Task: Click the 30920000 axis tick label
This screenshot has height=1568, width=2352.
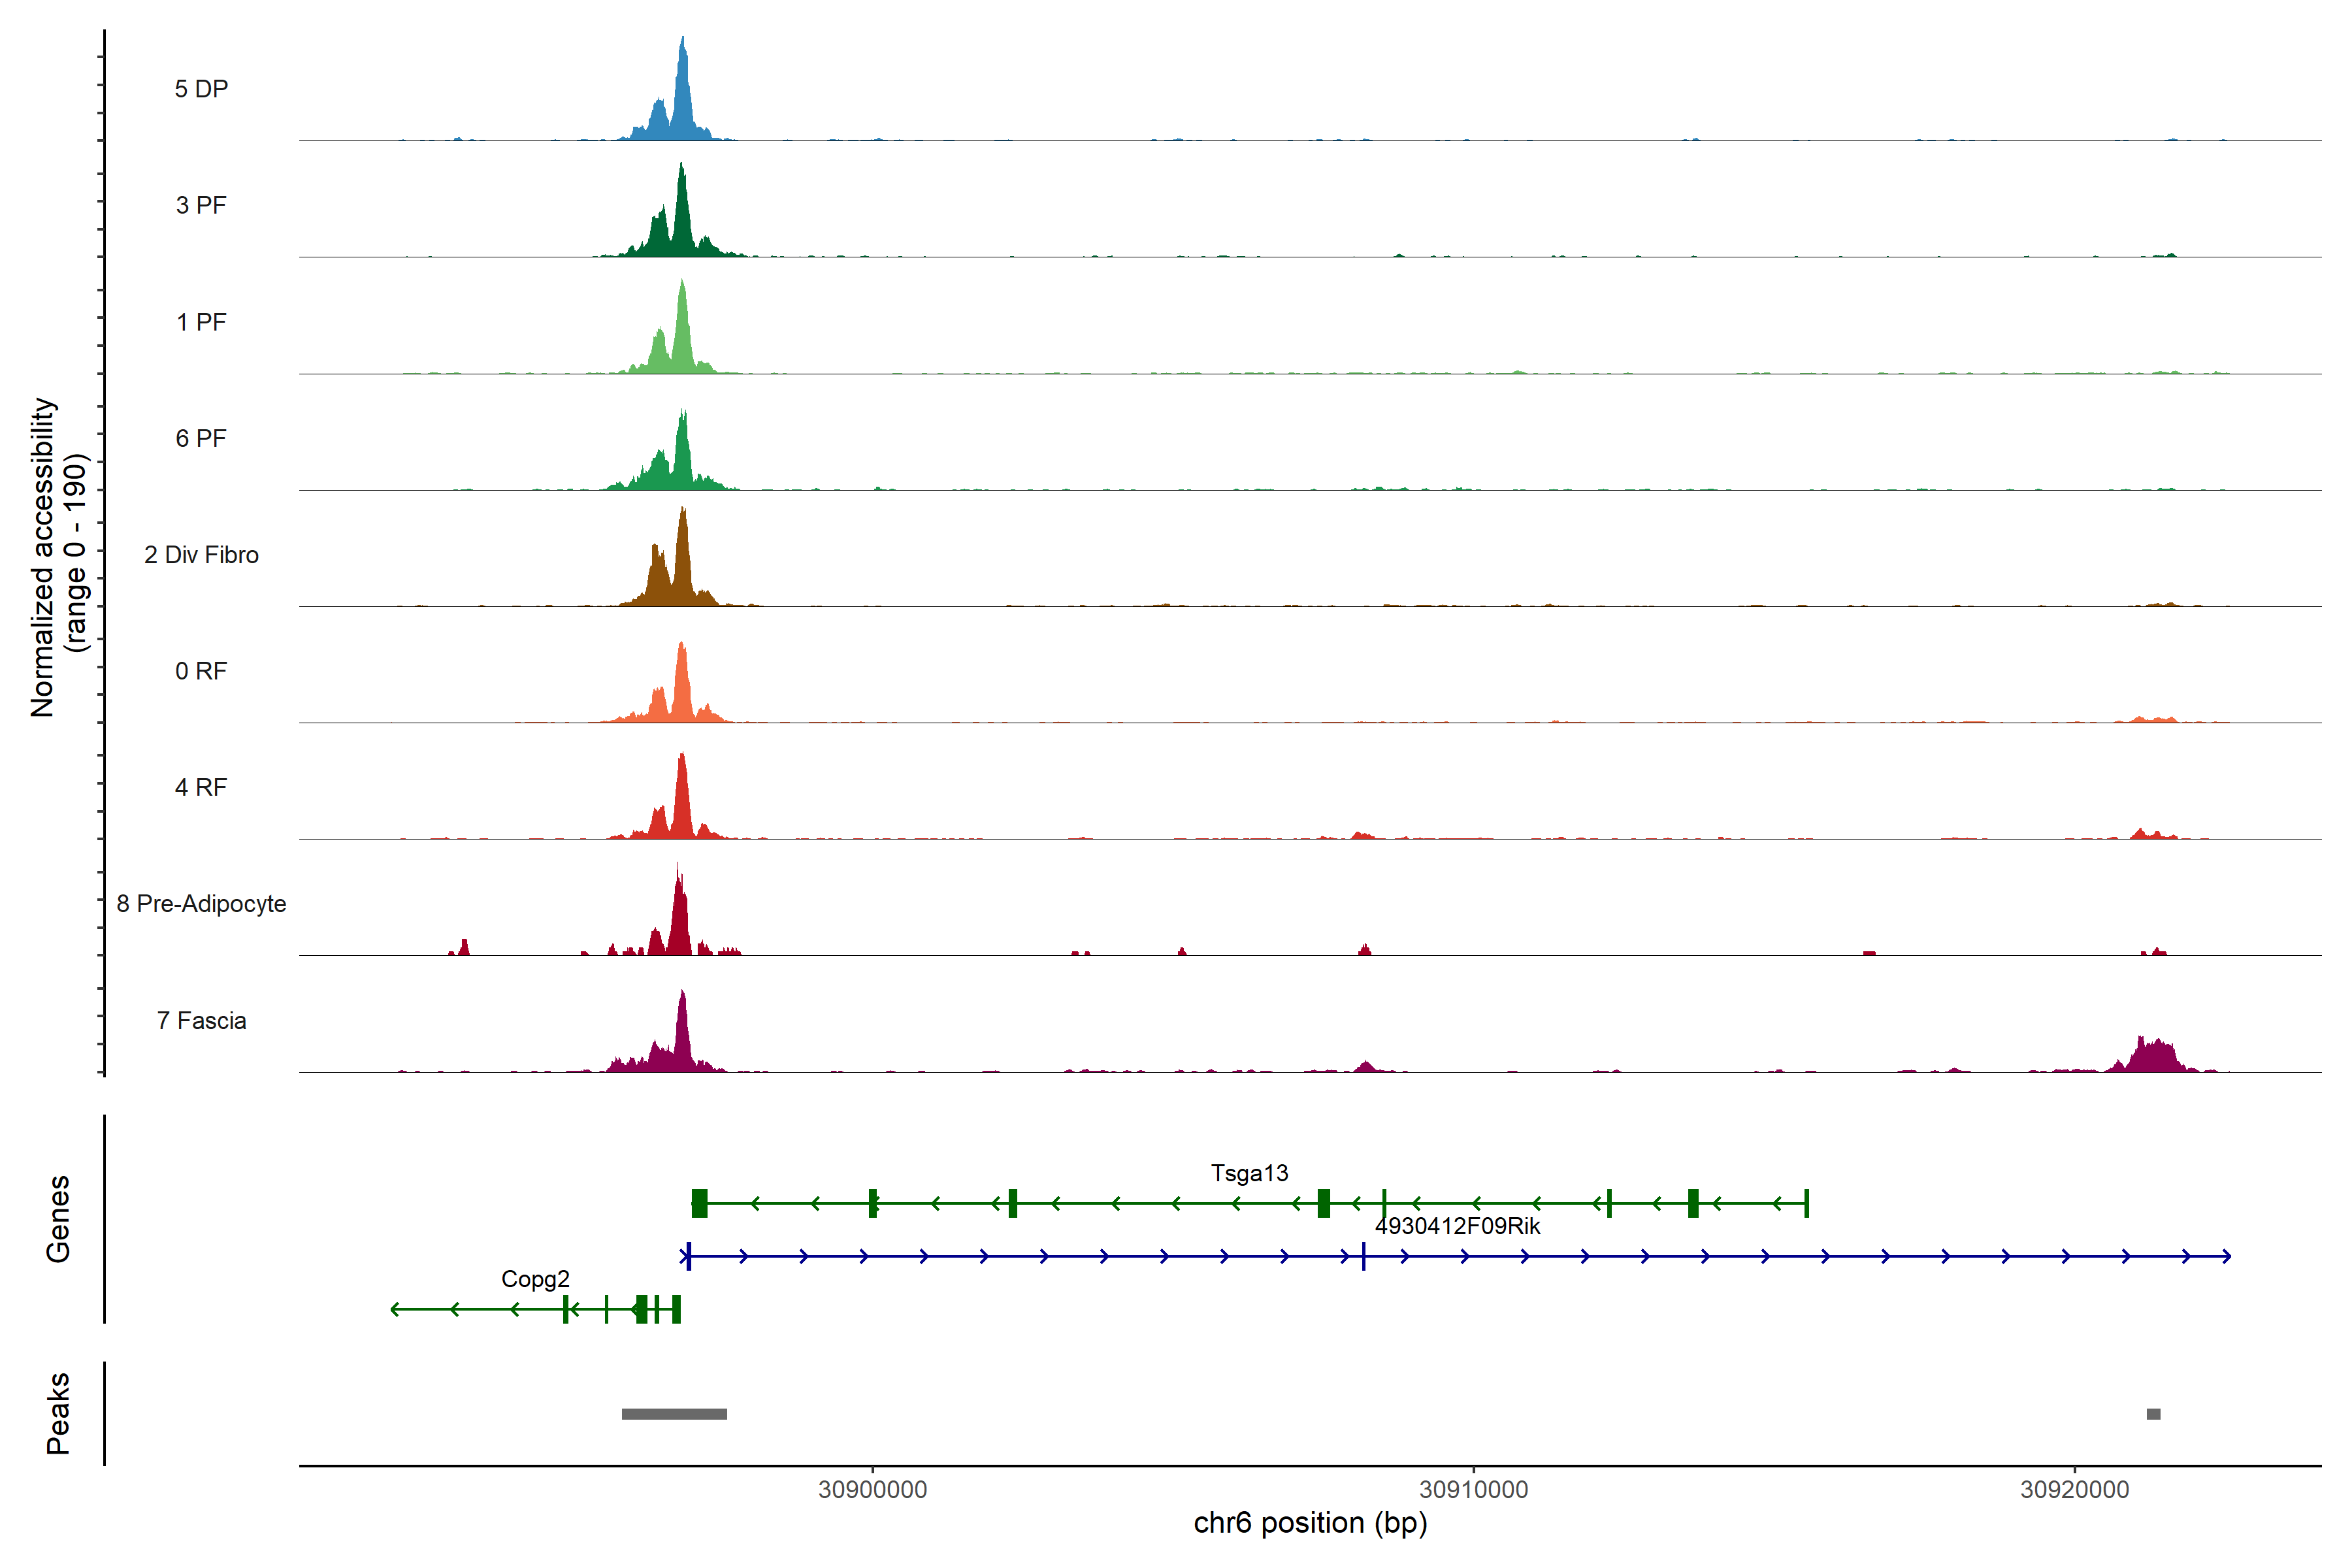Action: 2074,1490
